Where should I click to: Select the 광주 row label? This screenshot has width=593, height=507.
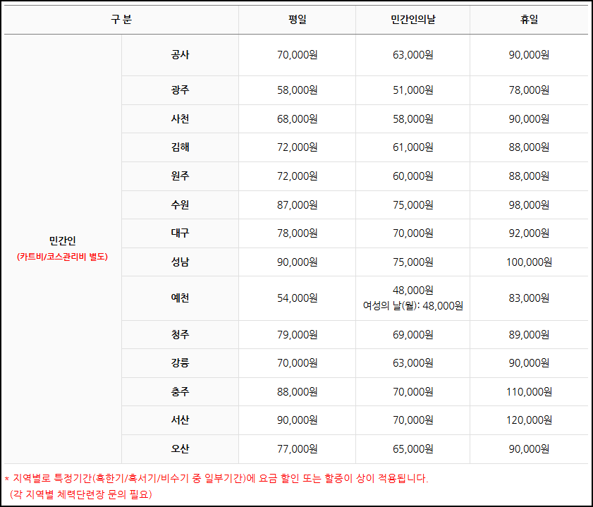point(180,90)
